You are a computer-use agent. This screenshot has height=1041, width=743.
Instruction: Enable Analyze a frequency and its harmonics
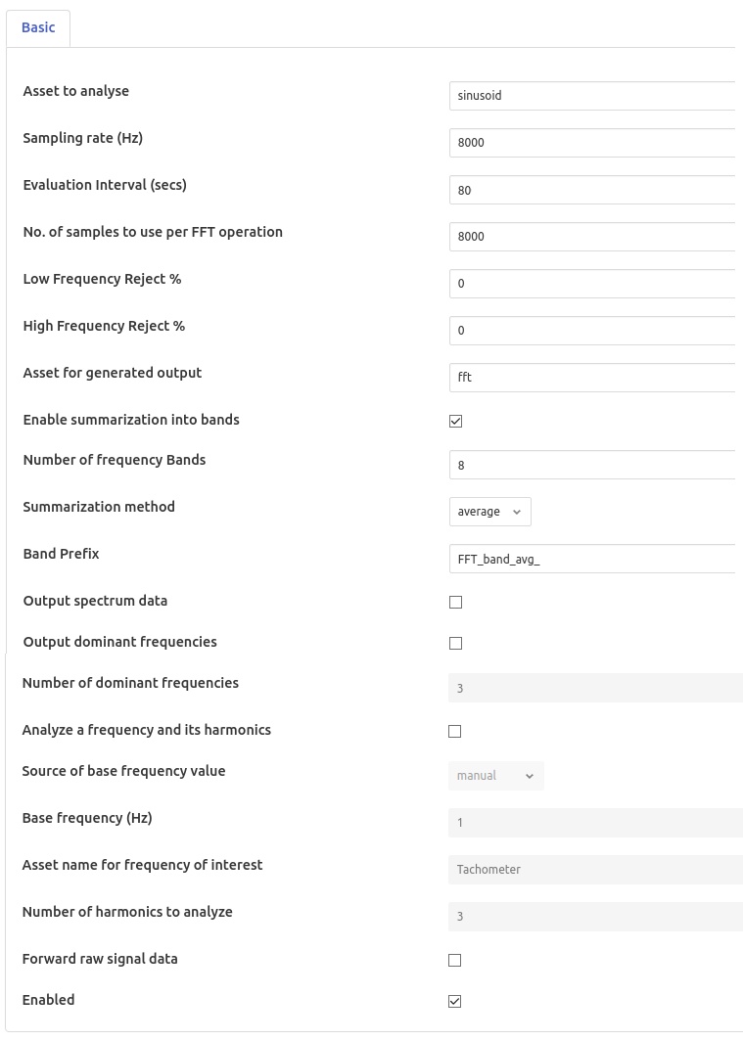coord(454,732)
